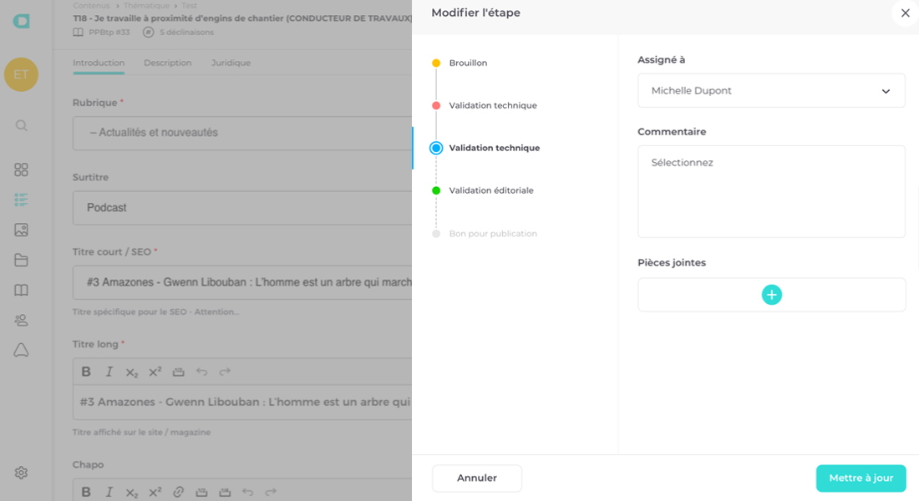Switch to the Juridique tab
The image size is (919, 501).
[231, 63]
